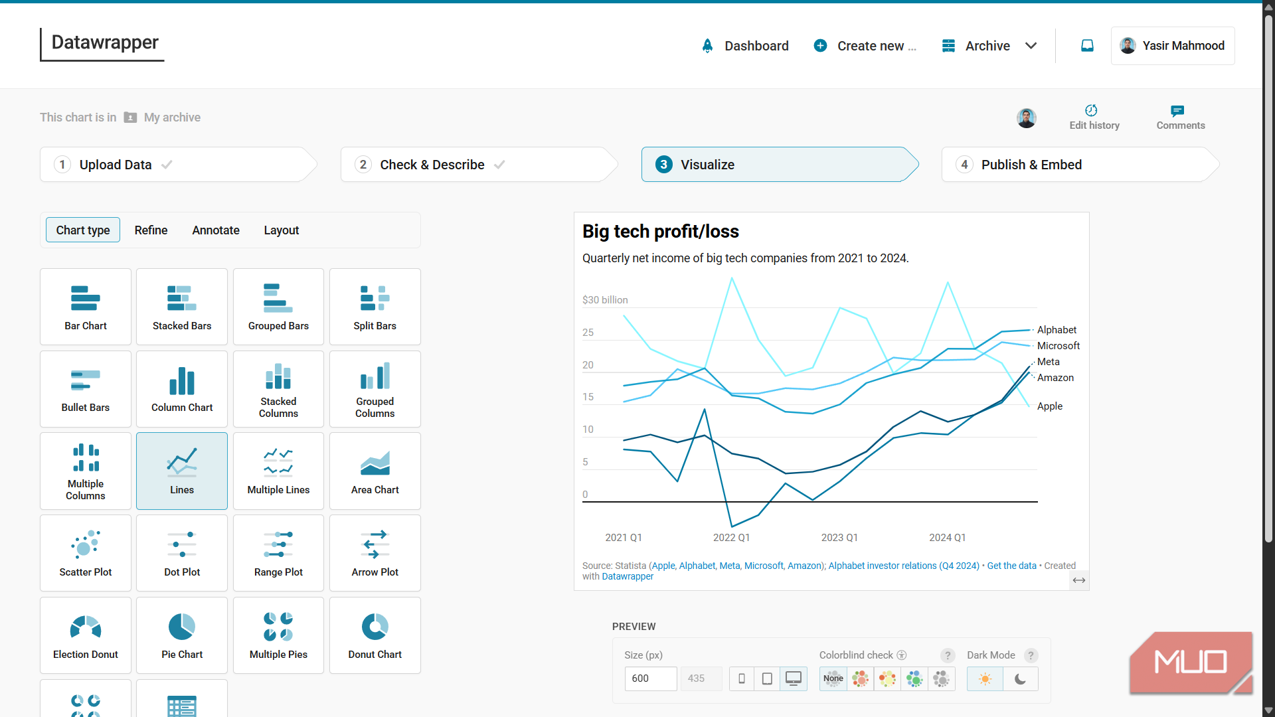
Task: Choose the Donut Chart type
Action: (x=375, y=635)
